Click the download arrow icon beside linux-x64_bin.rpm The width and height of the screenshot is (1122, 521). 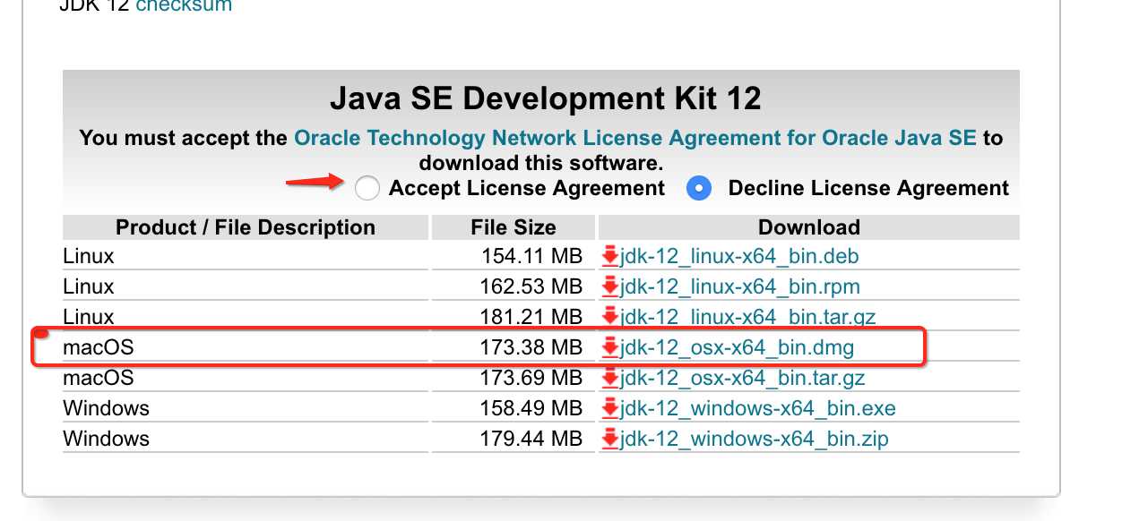point(610,287)
